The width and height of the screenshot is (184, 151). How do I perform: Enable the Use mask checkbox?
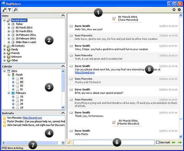(x=157, y=142)
